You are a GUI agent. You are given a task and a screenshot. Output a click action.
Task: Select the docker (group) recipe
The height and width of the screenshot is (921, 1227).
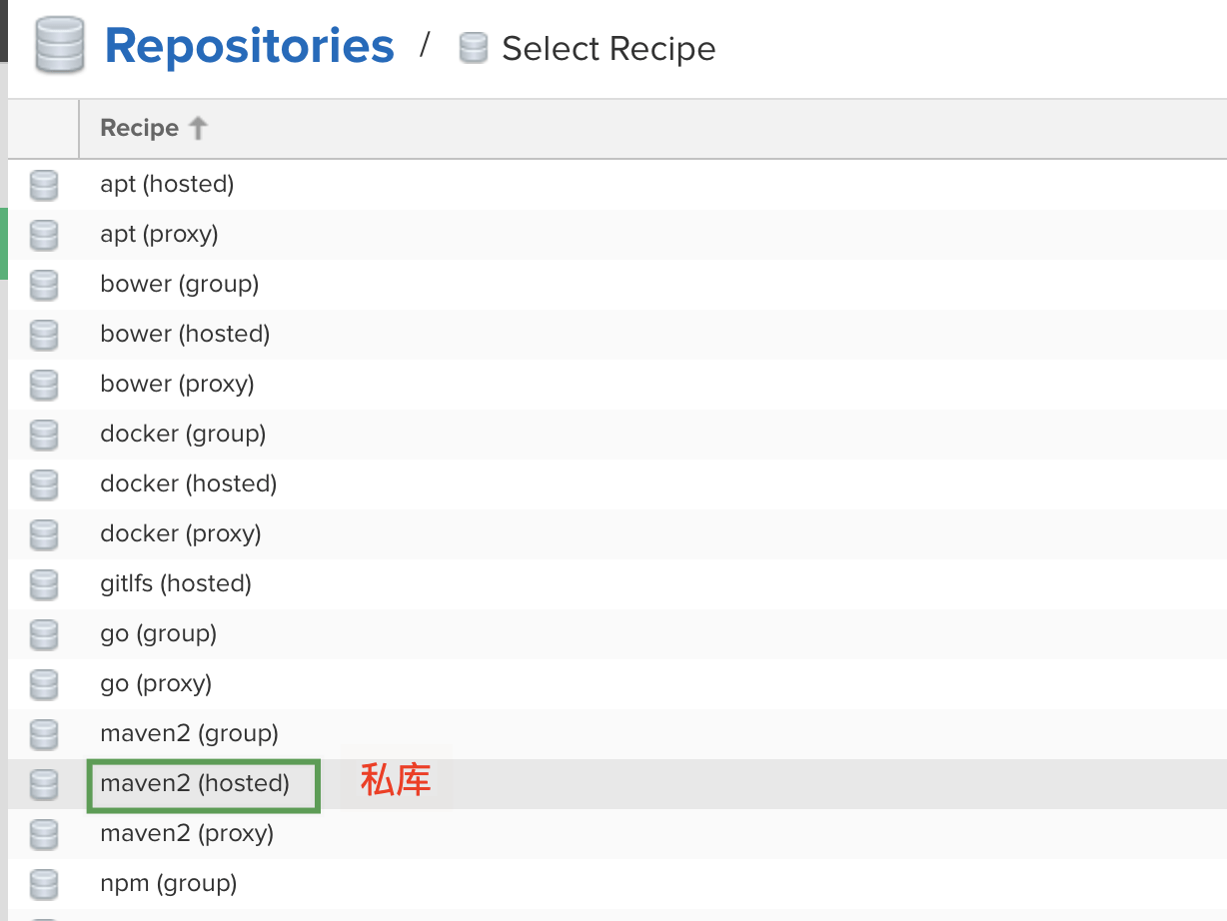tap(183, 435)
